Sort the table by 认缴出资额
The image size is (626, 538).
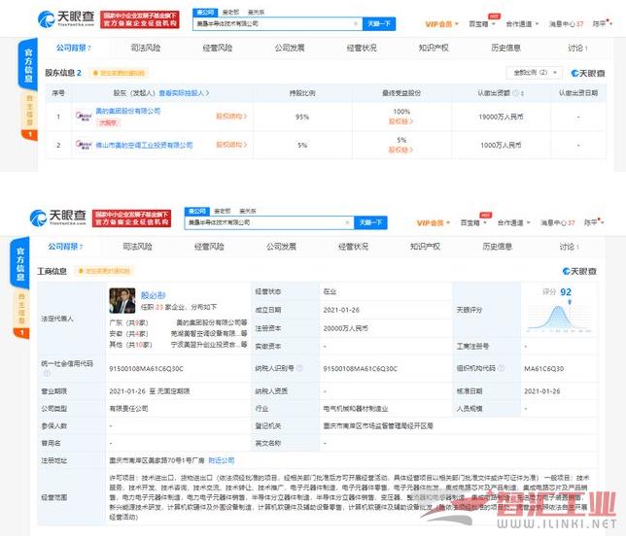(x=522, y=93)
